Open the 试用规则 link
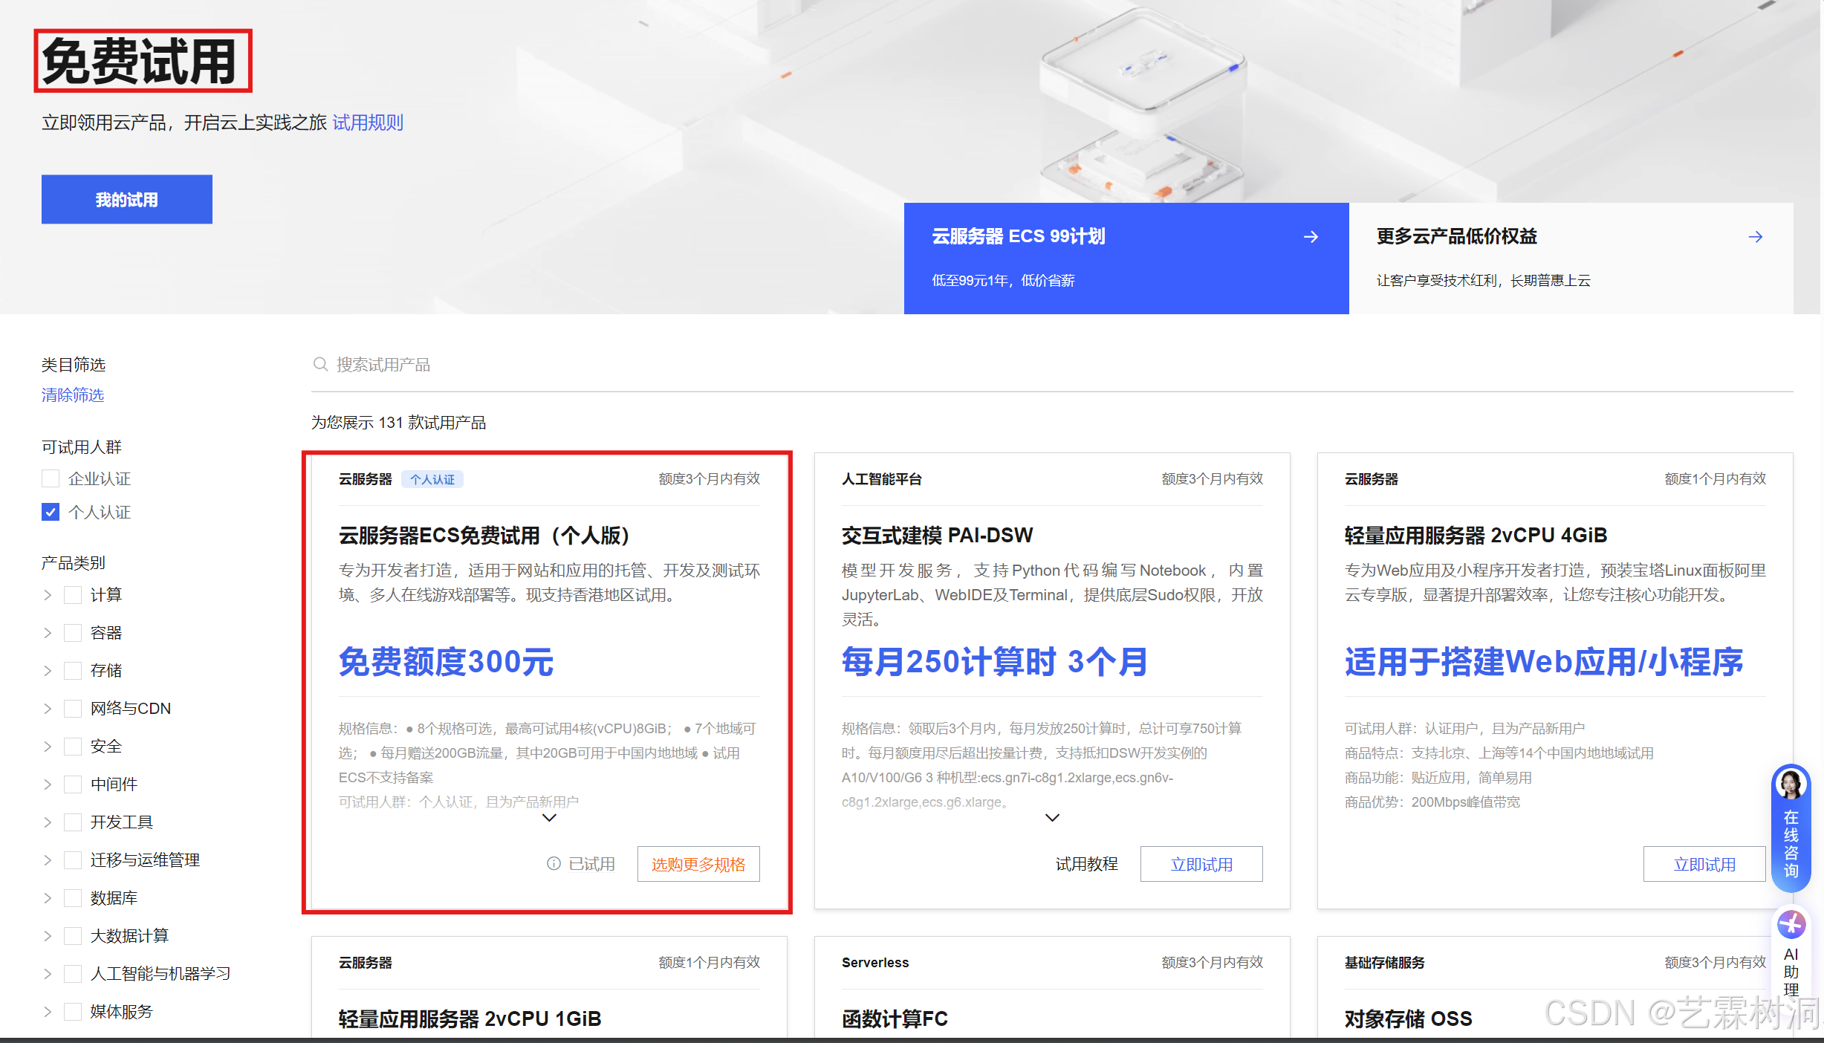1824x1043 pixels. (x=368, y=123)
